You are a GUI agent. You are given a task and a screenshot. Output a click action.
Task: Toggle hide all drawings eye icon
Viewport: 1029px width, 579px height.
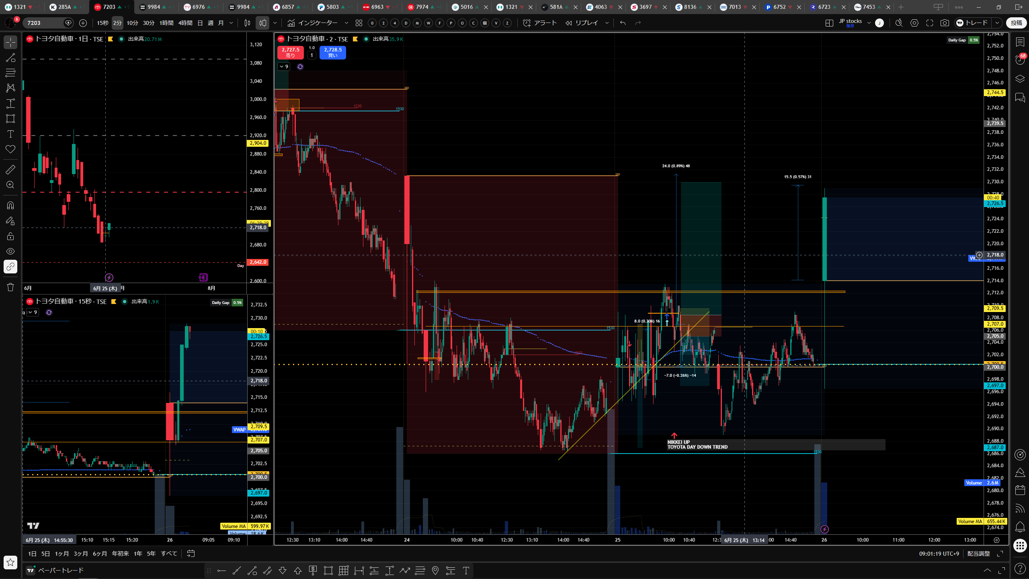click(10, 251)
